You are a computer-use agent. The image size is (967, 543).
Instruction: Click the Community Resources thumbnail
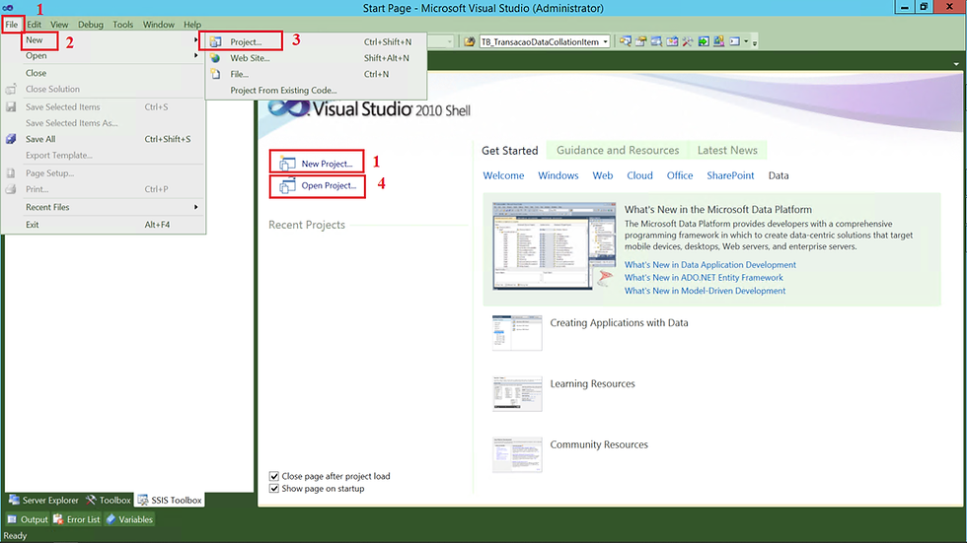point(517,454)
